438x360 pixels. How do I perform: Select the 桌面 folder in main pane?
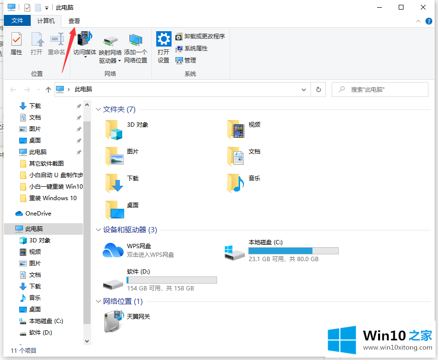tap(122, 210)
